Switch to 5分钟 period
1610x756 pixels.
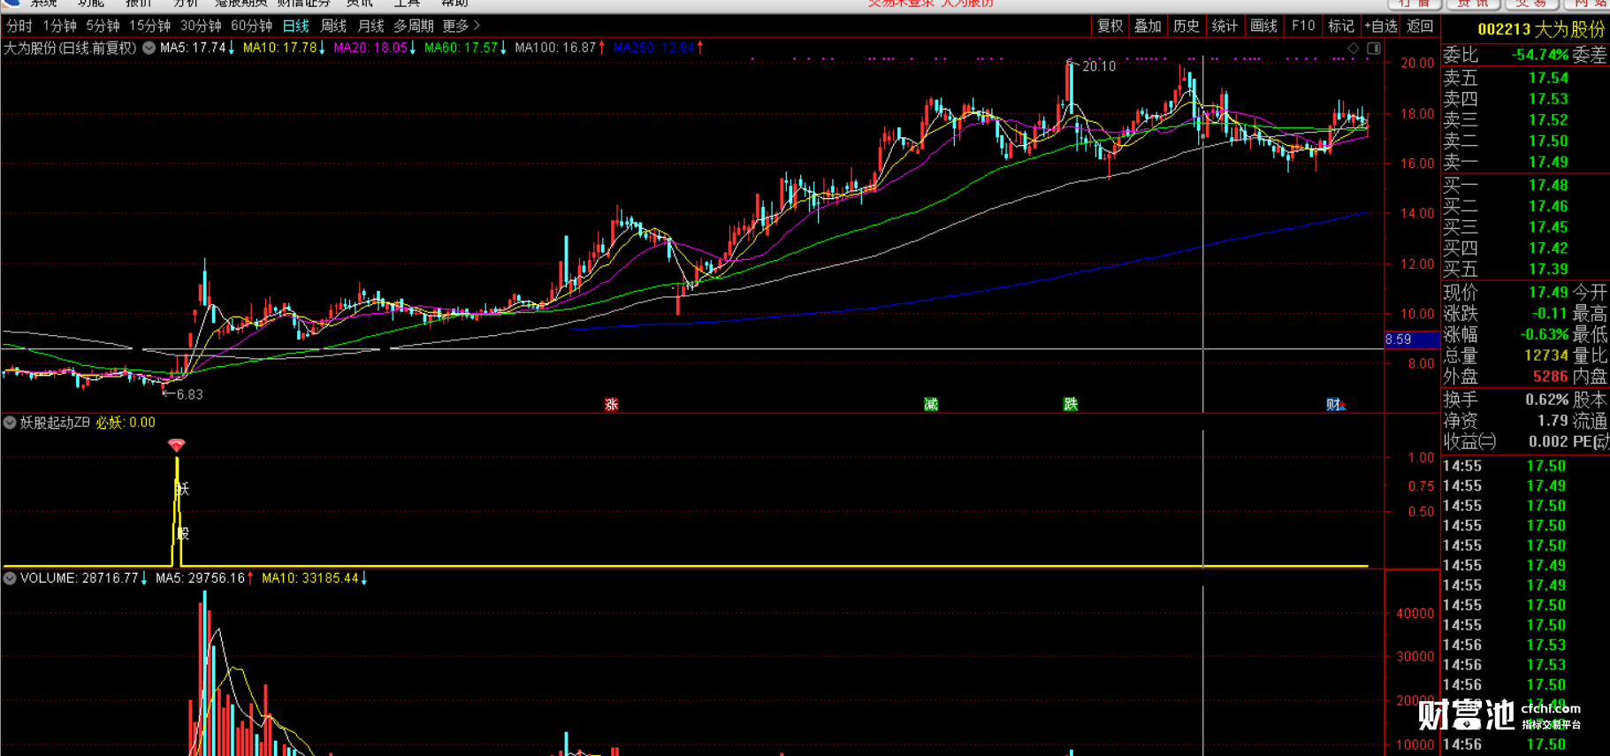[103, 27]
